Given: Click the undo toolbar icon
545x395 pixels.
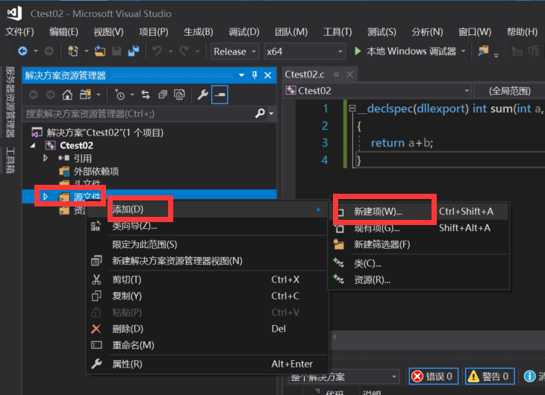Looking at the screenshot, I should point(157,51).
